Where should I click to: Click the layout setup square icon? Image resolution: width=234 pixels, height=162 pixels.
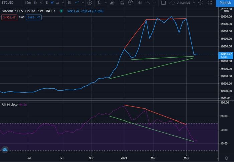click(163, 3)
